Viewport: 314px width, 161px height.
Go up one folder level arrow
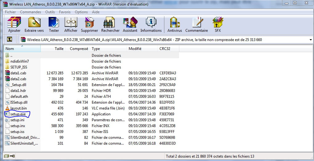click(10, 39)
